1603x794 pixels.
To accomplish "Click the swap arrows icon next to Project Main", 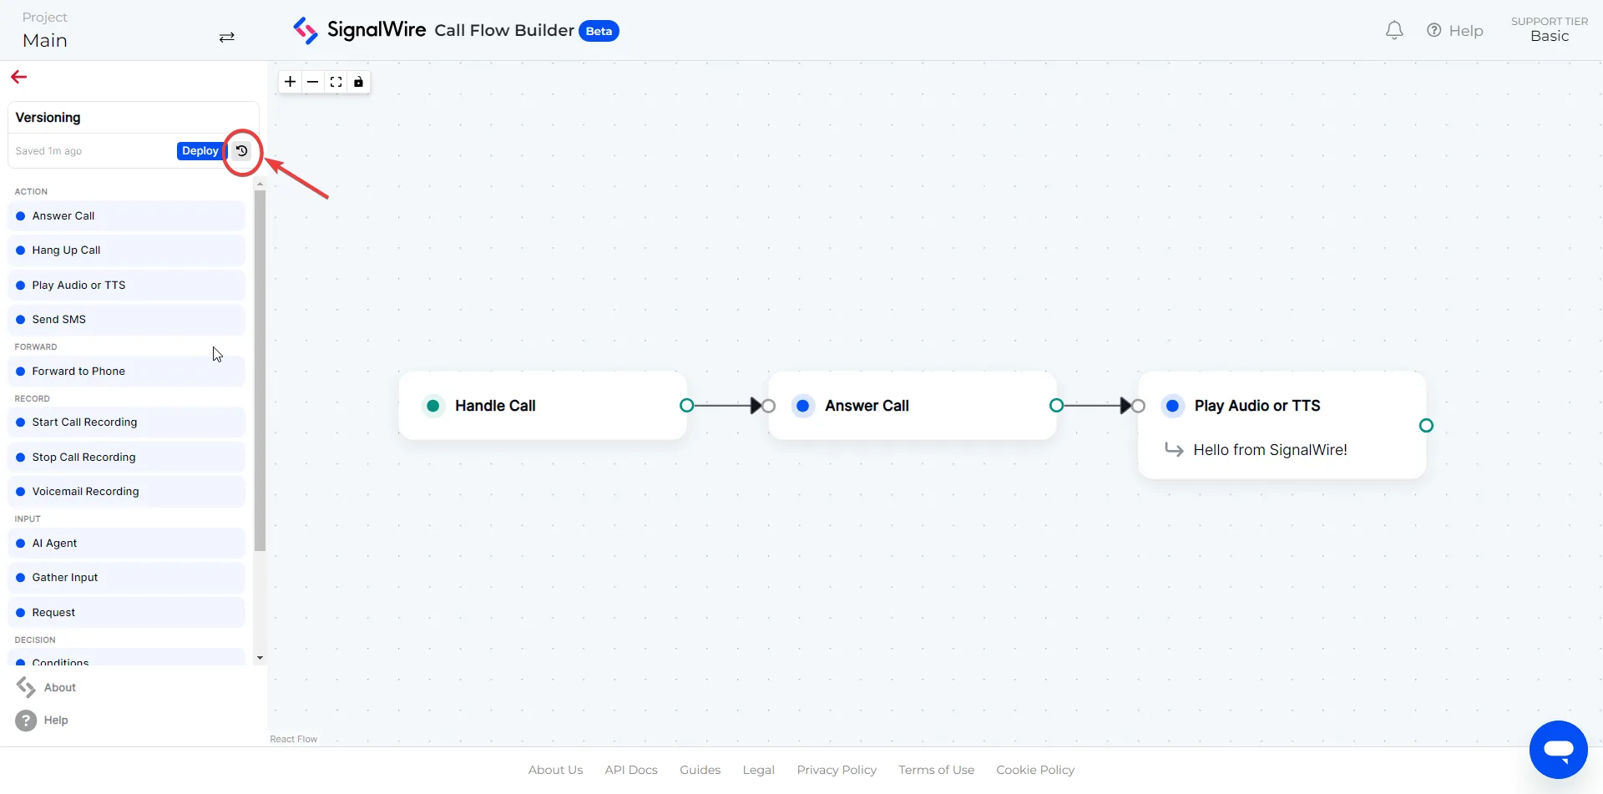I will [226, 38].
